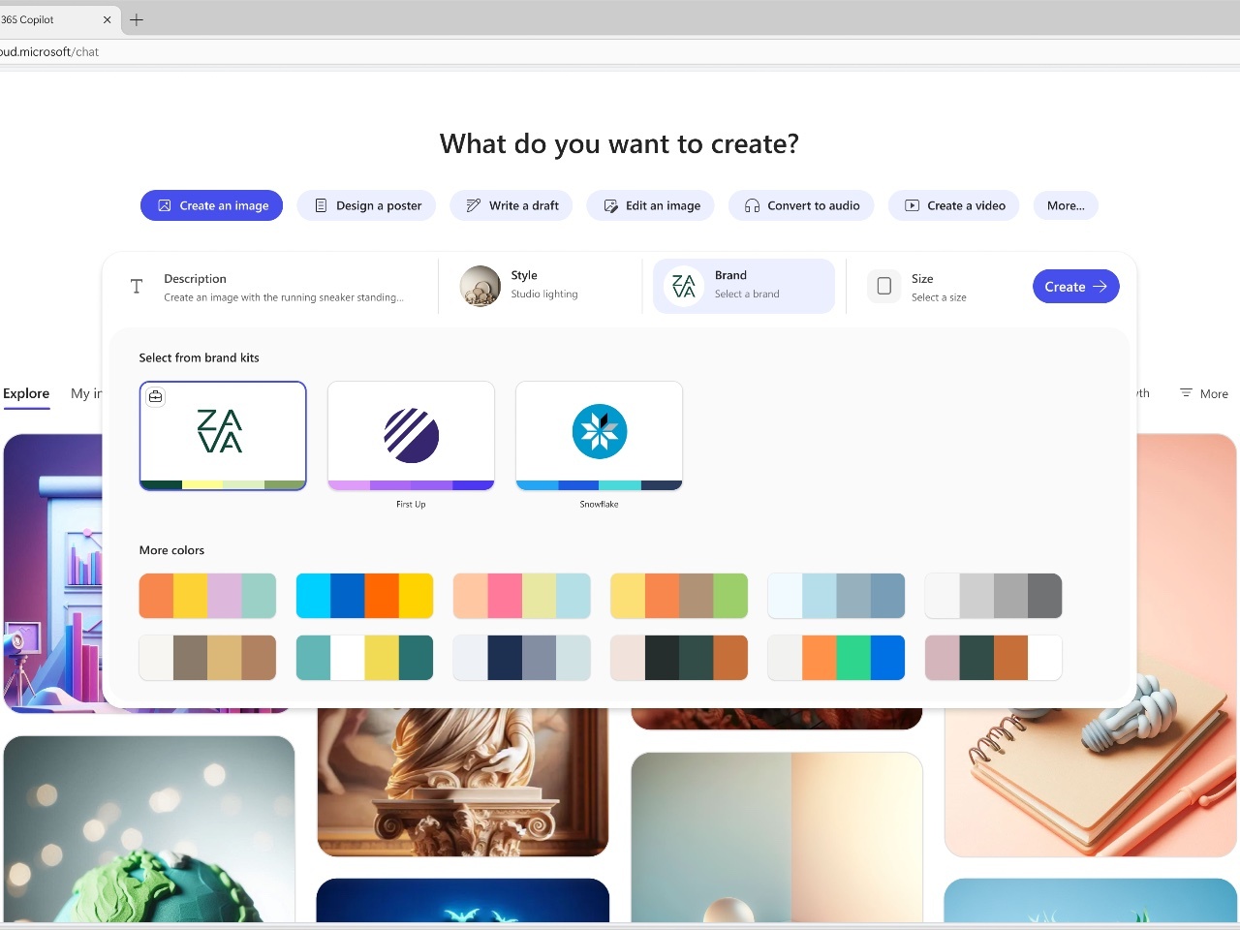Choose the light blue shades palette
The height and width of the screenshot is (930, 1240).
(x=836, y=596)
